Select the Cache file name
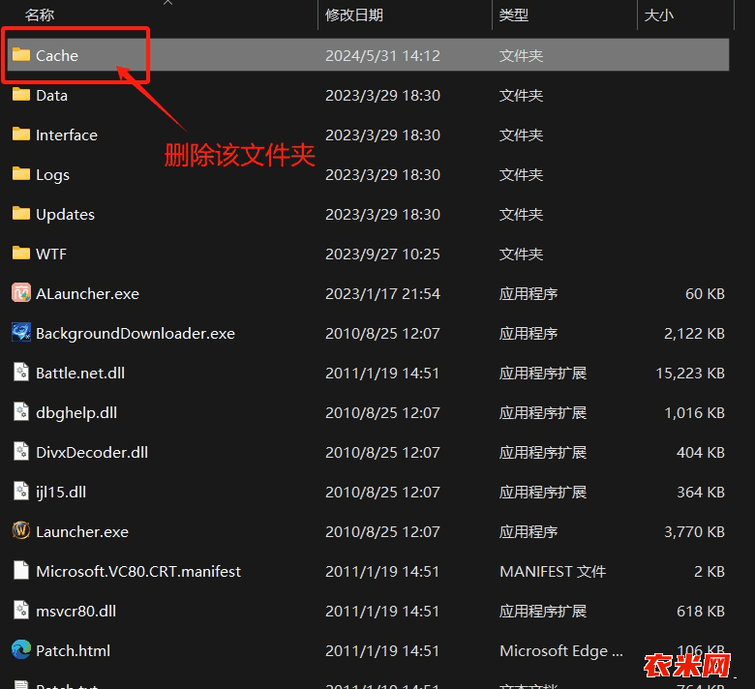Viewport: 755px width, 689px height. tap(57, 55)
